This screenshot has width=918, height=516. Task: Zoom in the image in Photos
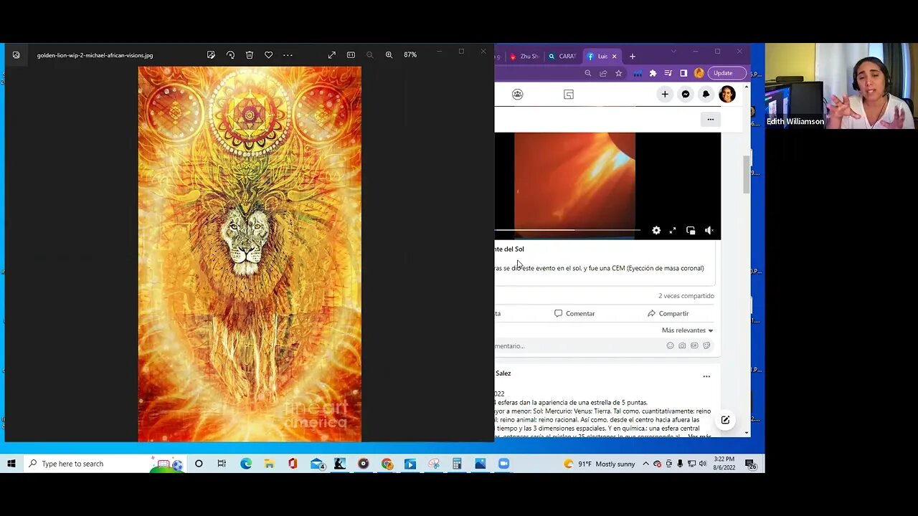pyautogui.click(x=389, y=54)
